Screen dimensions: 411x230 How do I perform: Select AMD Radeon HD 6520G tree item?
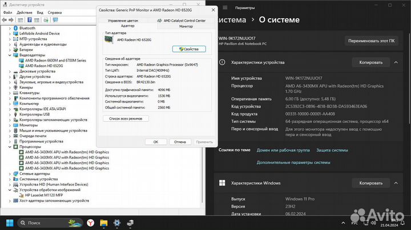[x=44, y=66]
